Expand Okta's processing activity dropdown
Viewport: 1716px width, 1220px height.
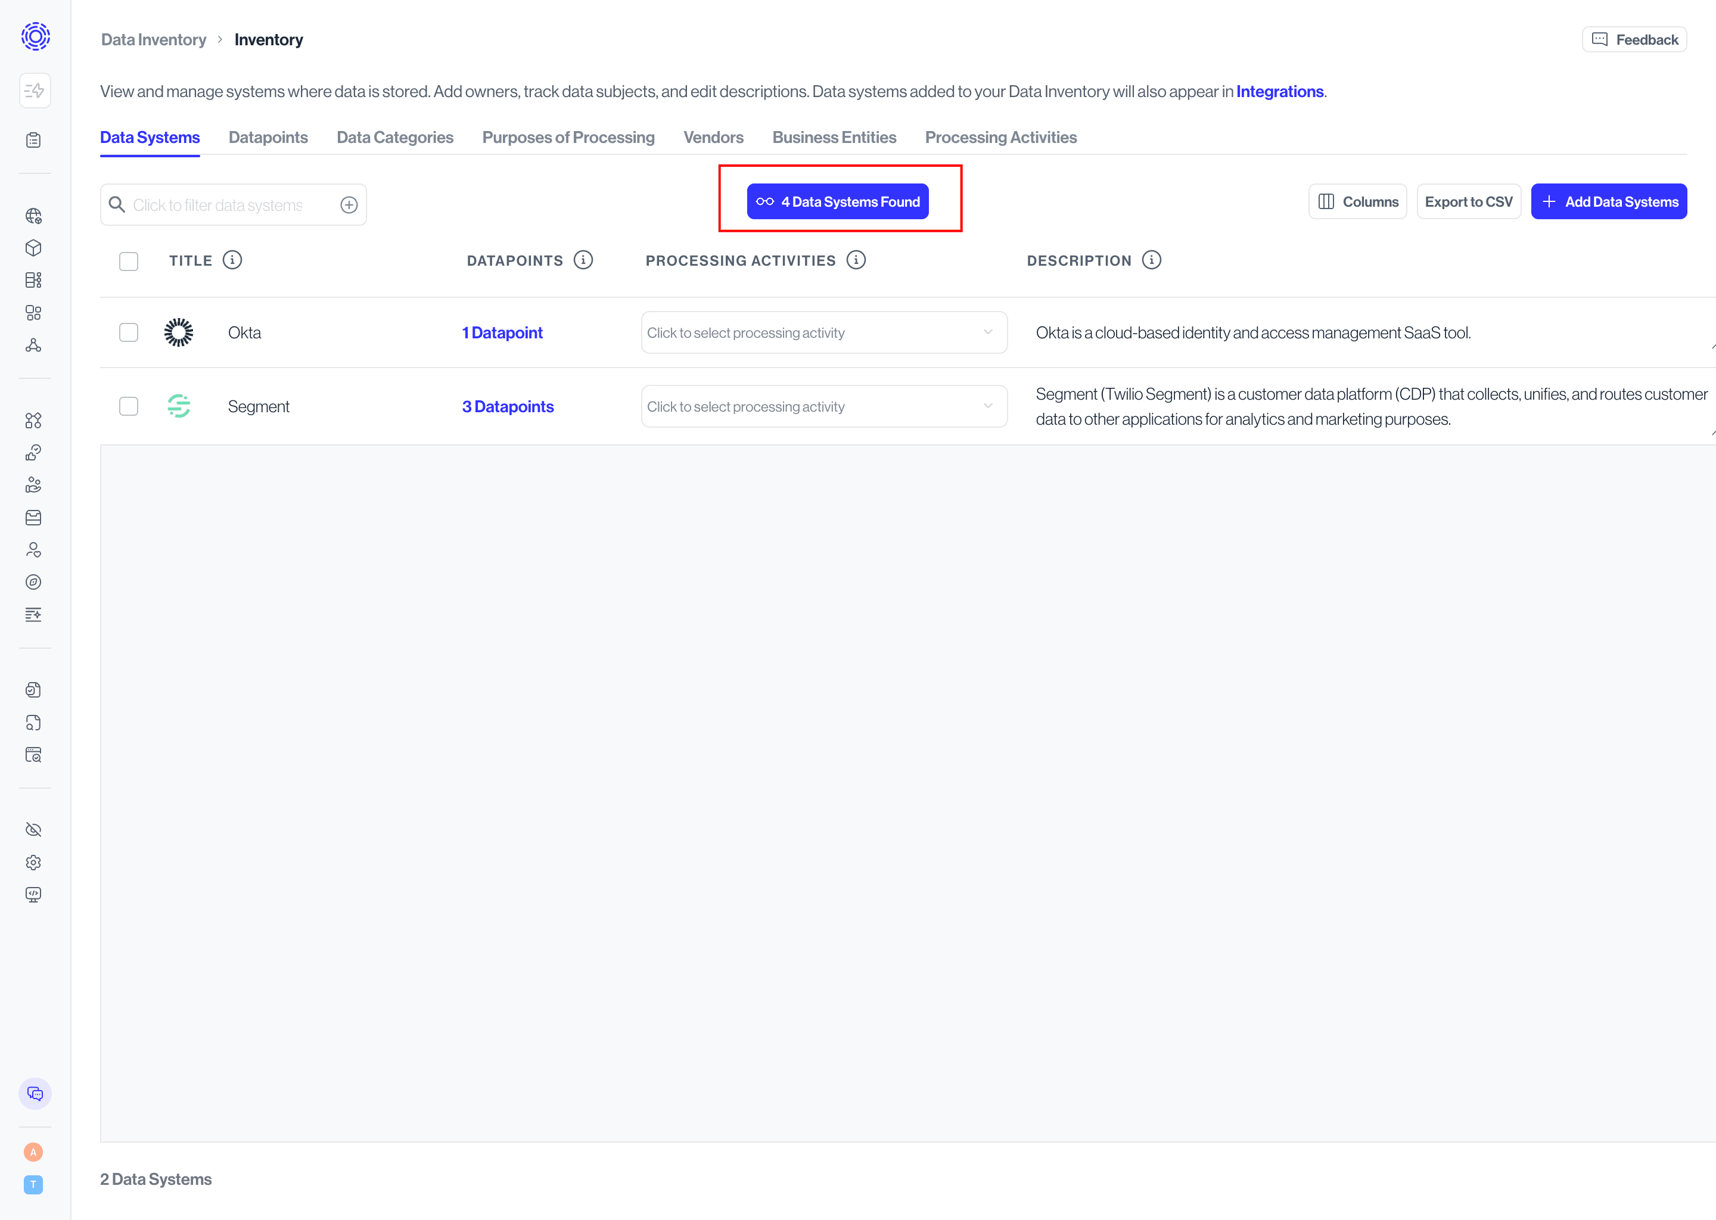(x=823, y=333)
